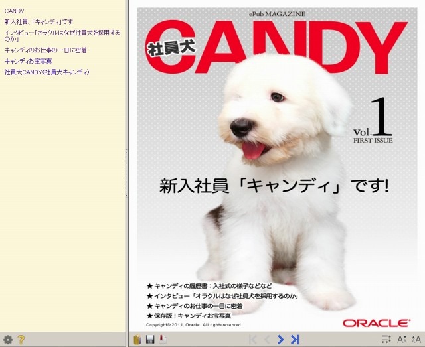Open chapter キャンディのお仕事の一日に密着

46,50
